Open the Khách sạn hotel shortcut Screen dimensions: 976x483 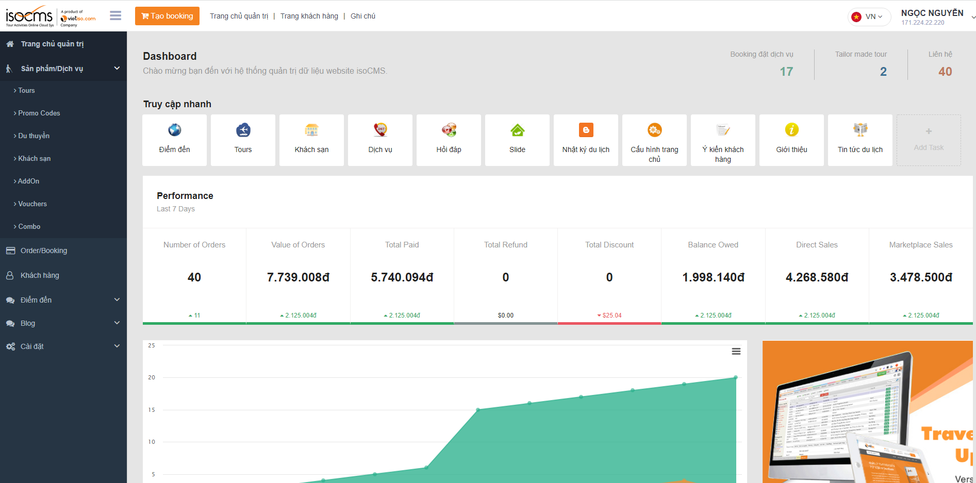tap(311, 140)
